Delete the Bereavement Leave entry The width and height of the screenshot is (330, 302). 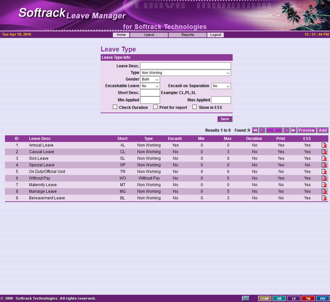(x=324, y=198)
